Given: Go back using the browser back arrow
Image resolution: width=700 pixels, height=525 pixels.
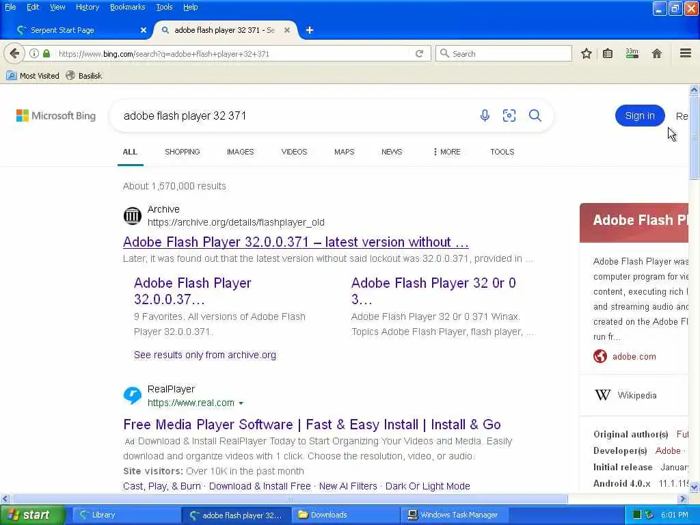Looking at the screenshot, I should (x=14, y=53).
